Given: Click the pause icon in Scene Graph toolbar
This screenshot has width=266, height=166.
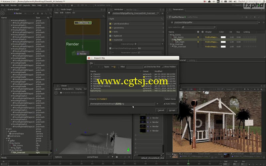Looking at the screenshot, I should [x=26, y=13].
